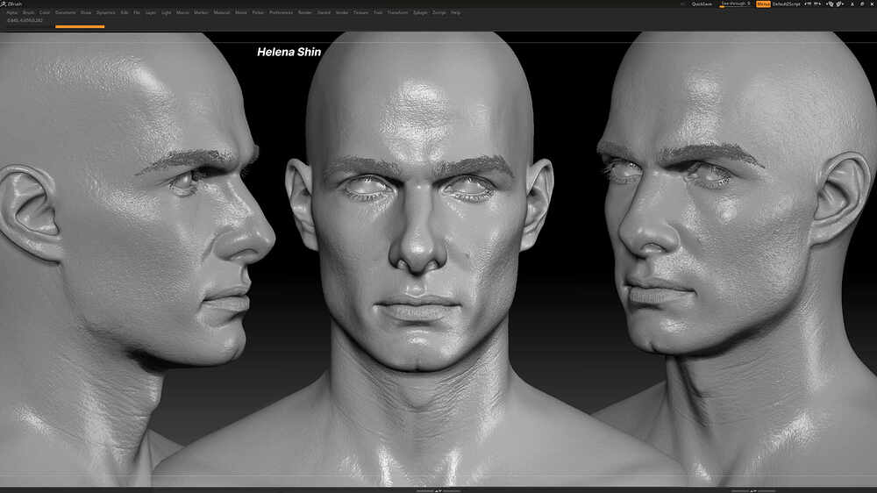Screen dimensions: 877x493
Task: Open the Color menu
Action: (45, 12)
